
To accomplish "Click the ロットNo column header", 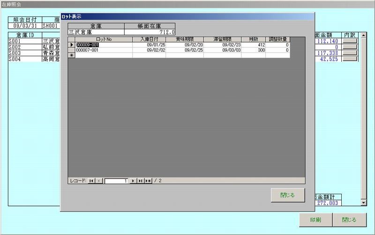I will pos(104,39).
